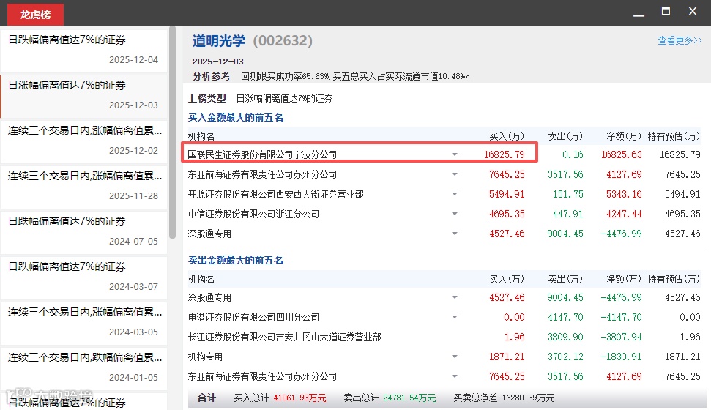
Task: Select the 2024-07-05 日跌幅偏离值 entry
Action: (83, 232)
